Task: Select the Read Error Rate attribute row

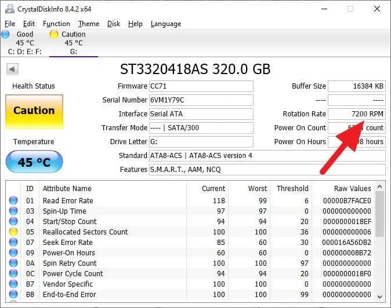Action: click(190, 200)
